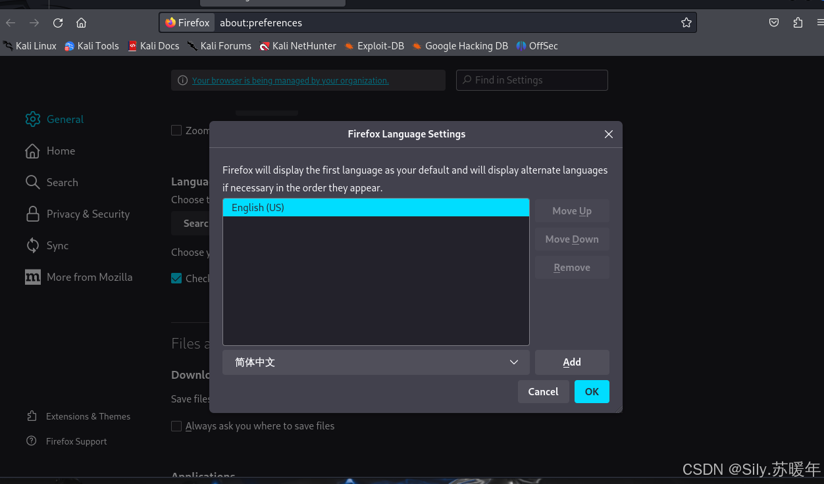Viewport: 824px width, 484px height.
Task: Click the Move Up button
Action: click(572, 211)
